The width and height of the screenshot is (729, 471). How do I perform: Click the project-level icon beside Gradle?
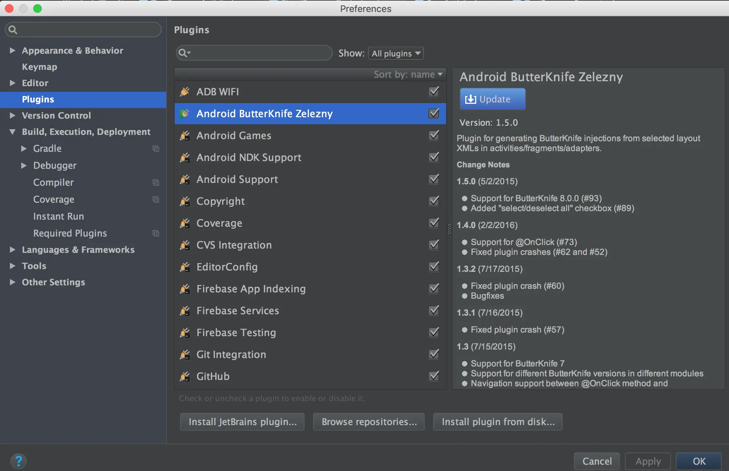click(156, 149)
